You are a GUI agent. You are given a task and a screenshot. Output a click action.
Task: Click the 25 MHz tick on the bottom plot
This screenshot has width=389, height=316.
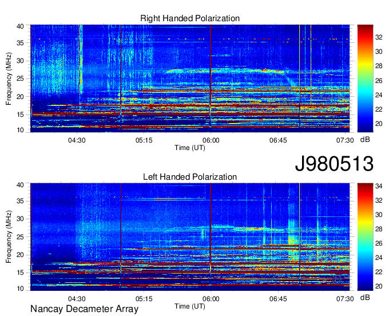[x=20, y=237]
